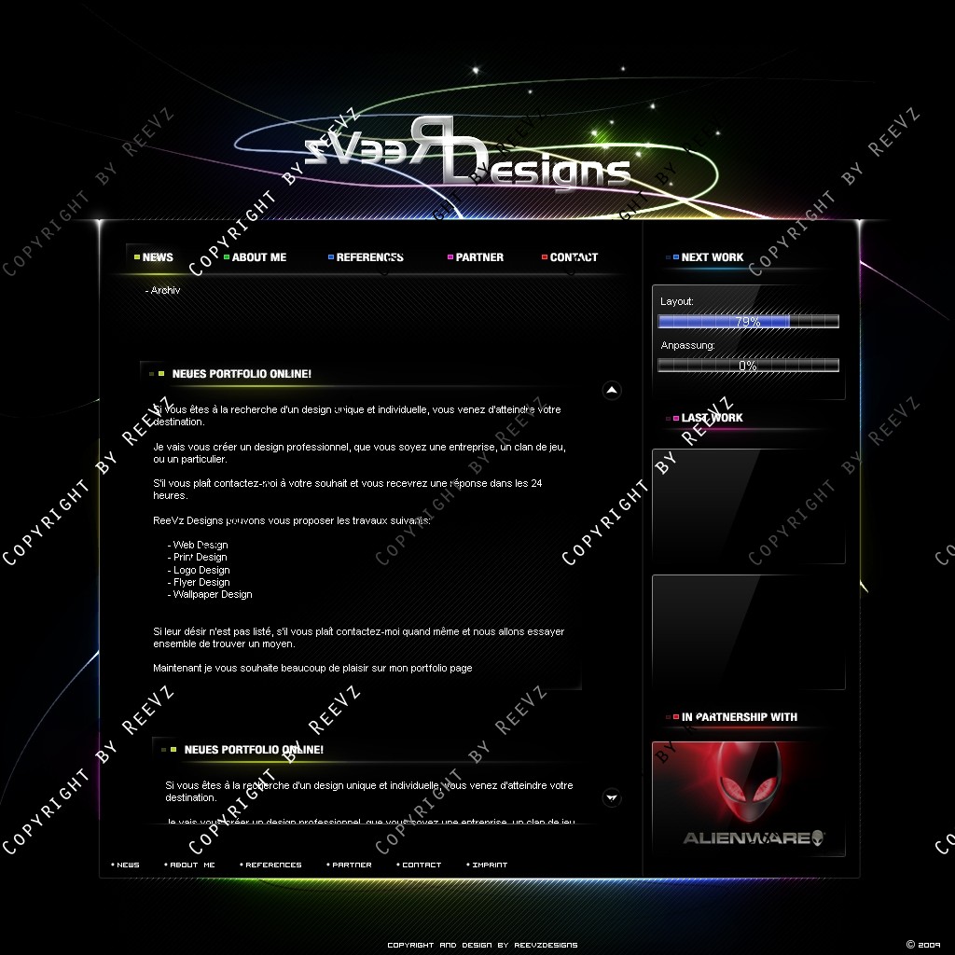
Task: Click the Anpassung progress bar
Action: (748, 366)
